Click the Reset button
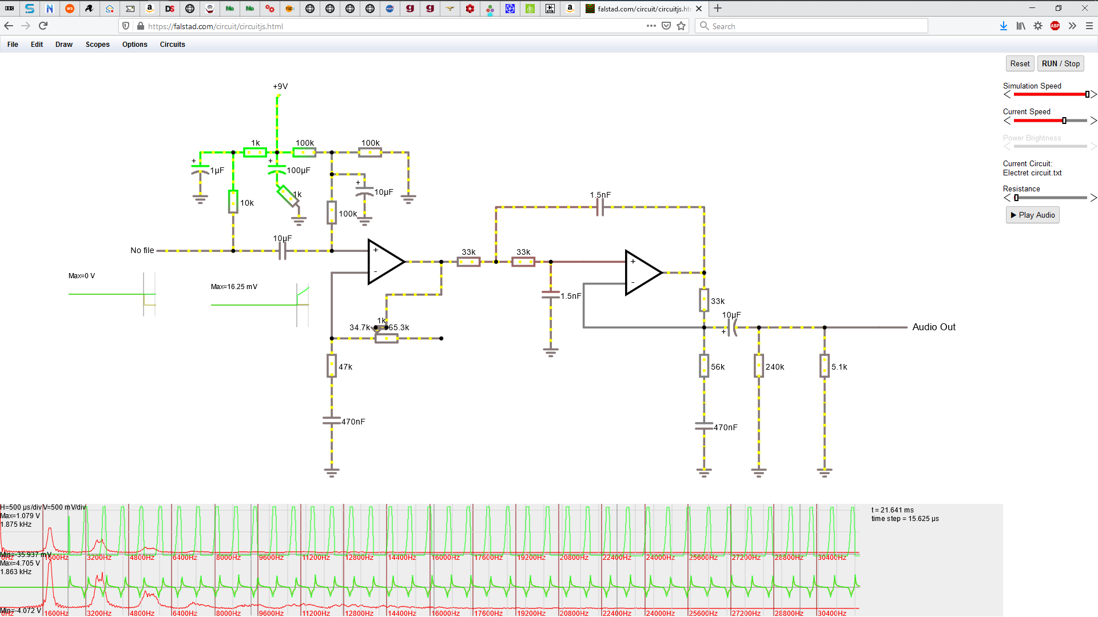 coord(1020,64)
